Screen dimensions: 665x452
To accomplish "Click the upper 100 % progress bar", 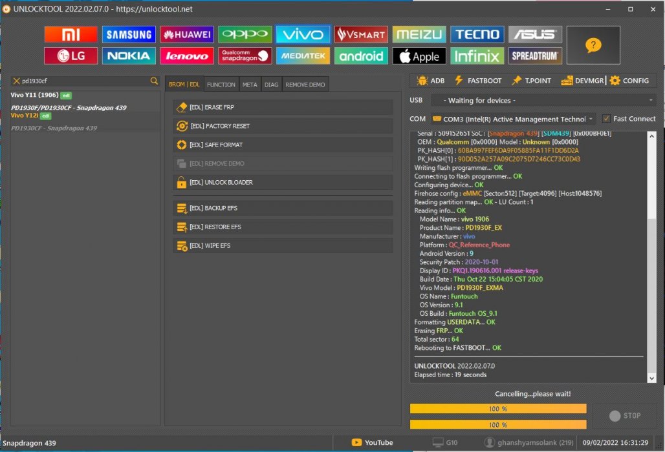I will [x=498, y=409].
